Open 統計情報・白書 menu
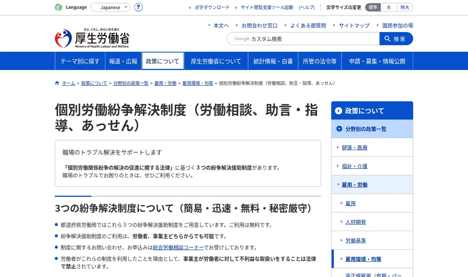 (273, 61)
